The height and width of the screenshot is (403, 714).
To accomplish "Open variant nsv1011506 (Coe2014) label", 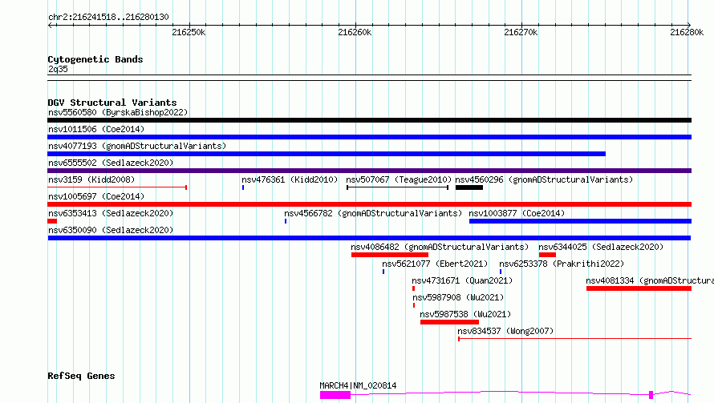I will pos(96,129).
